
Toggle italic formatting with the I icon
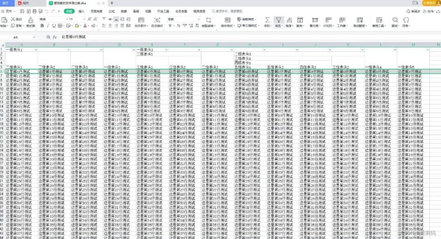tap(47, 26)
